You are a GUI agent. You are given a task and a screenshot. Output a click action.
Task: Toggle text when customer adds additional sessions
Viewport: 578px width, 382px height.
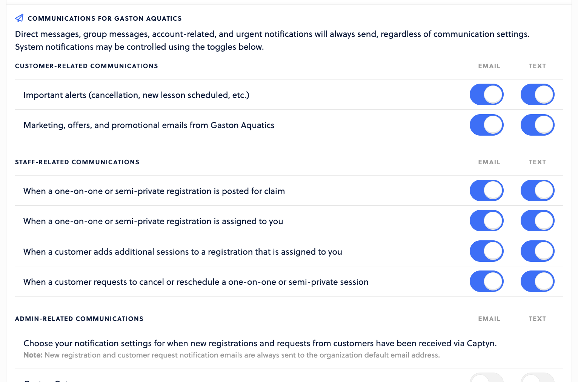(537, 251)
